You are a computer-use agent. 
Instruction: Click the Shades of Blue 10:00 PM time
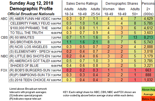(56, 66)
